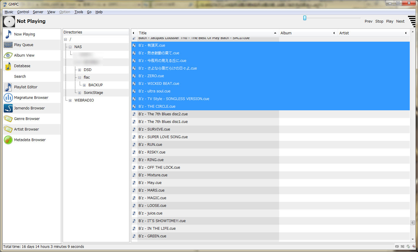Image resolution: width=418 pixels, height=252 pixels.
Task: Select row B'z - IN THE LIFE.cue
Action: (x=271, y=229)
